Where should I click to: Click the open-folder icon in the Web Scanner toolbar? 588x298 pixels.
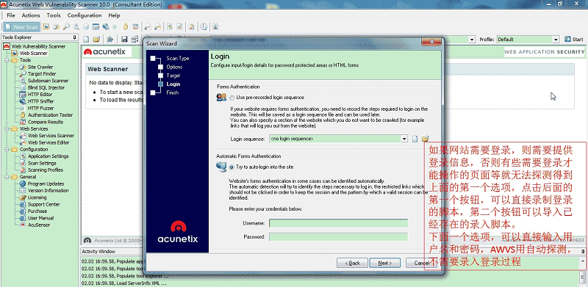96,39
